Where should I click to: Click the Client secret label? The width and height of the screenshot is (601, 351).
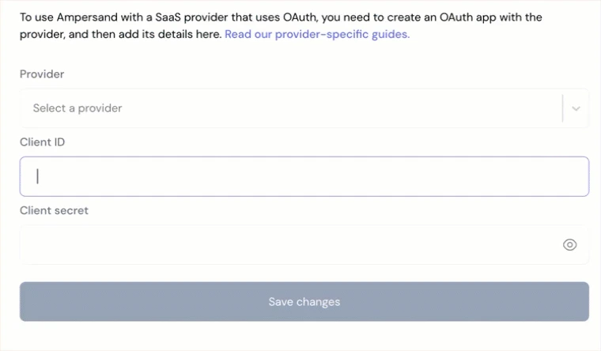tap(54, 210)
